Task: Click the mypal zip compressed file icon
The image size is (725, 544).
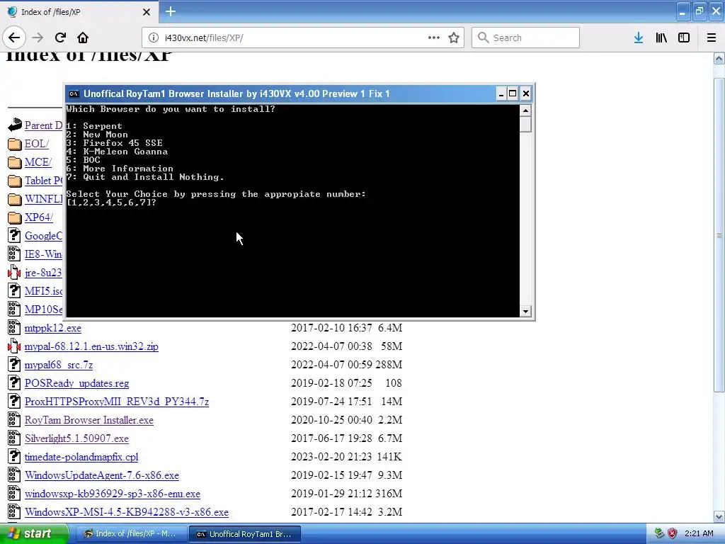Action: pos(14,346)
